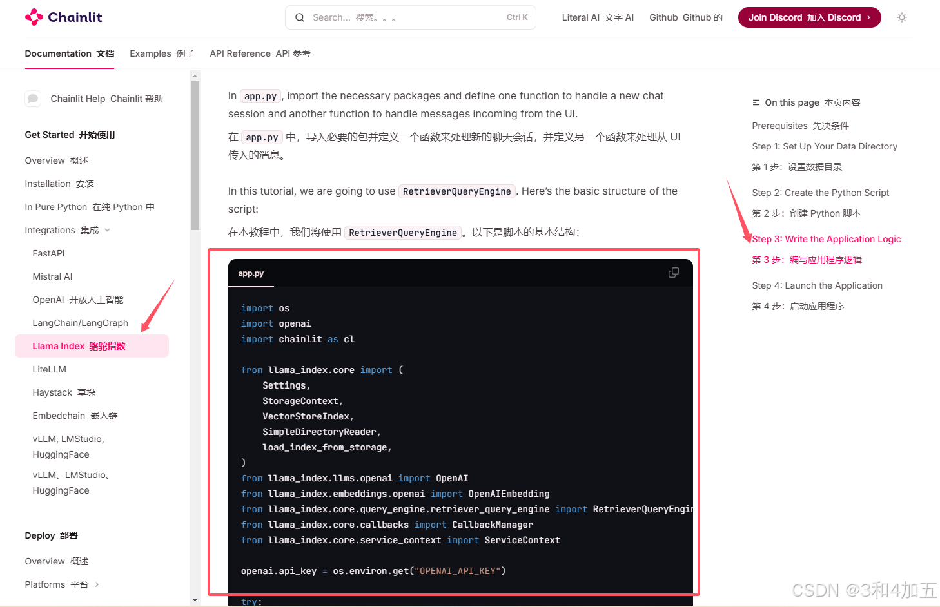940x607 pixels.
Task: Click sidebar scrollbar up arrow
Action: (x=195, y=76)
